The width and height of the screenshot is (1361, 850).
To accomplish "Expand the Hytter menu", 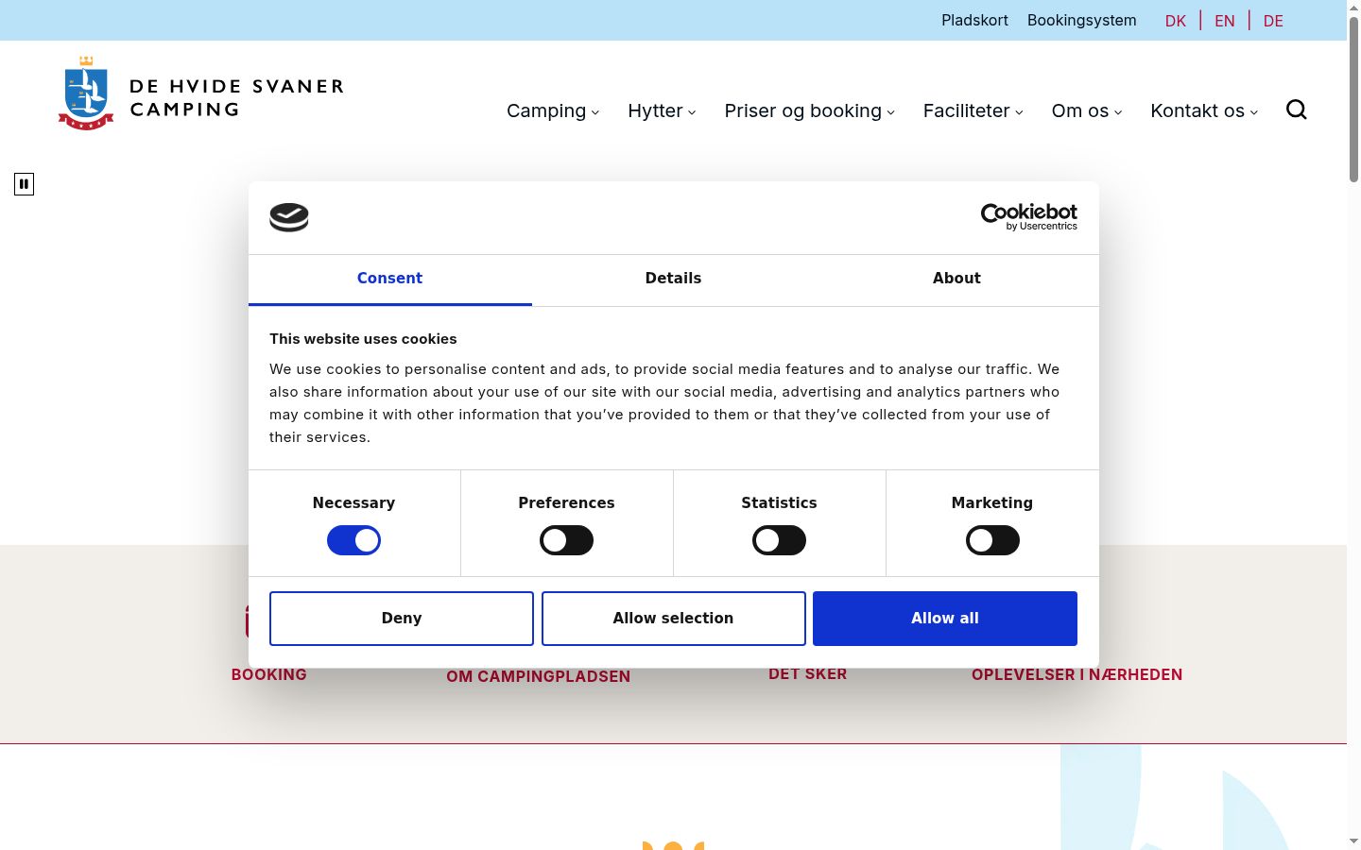I will 662,110.
